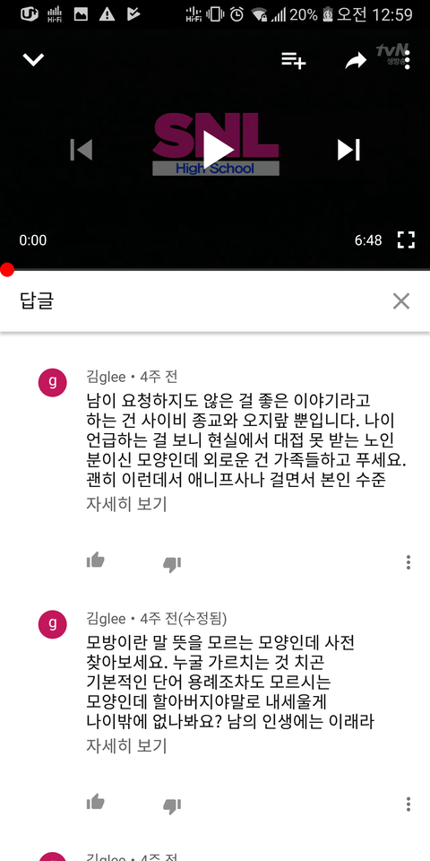This screenshot has height=861, width=430.
Task: Dislike the first 김glee reply
Action: click(172, 564)
